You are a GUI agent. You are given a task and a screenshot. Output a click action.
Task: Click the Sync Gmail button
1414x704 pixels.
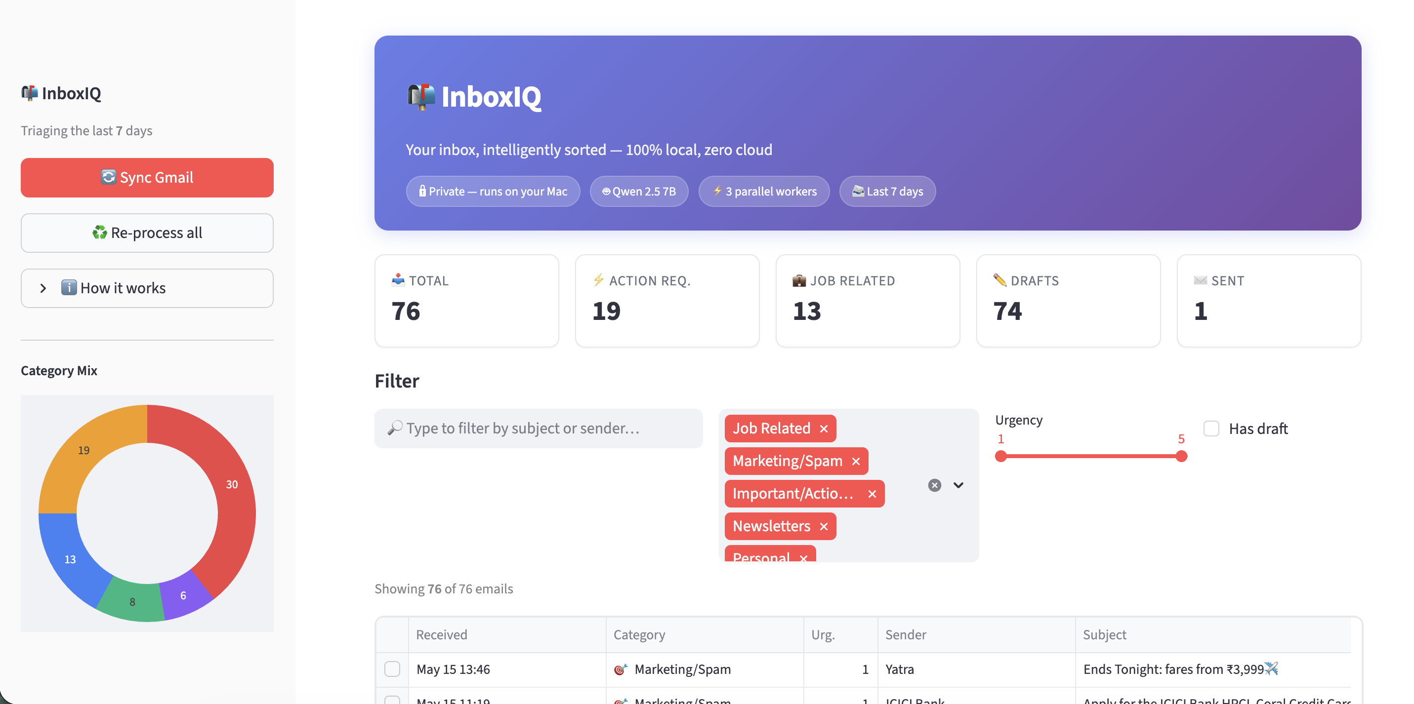click(147, 177)
